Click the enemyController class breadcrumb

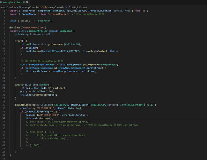56,7
